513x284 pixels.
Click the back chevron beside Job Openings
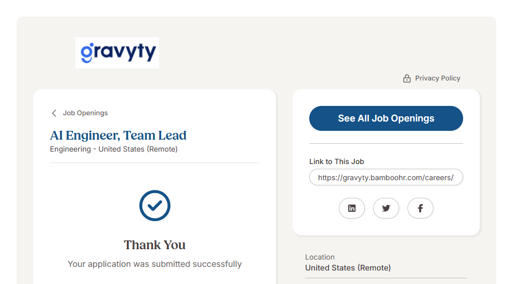(54, 113)
